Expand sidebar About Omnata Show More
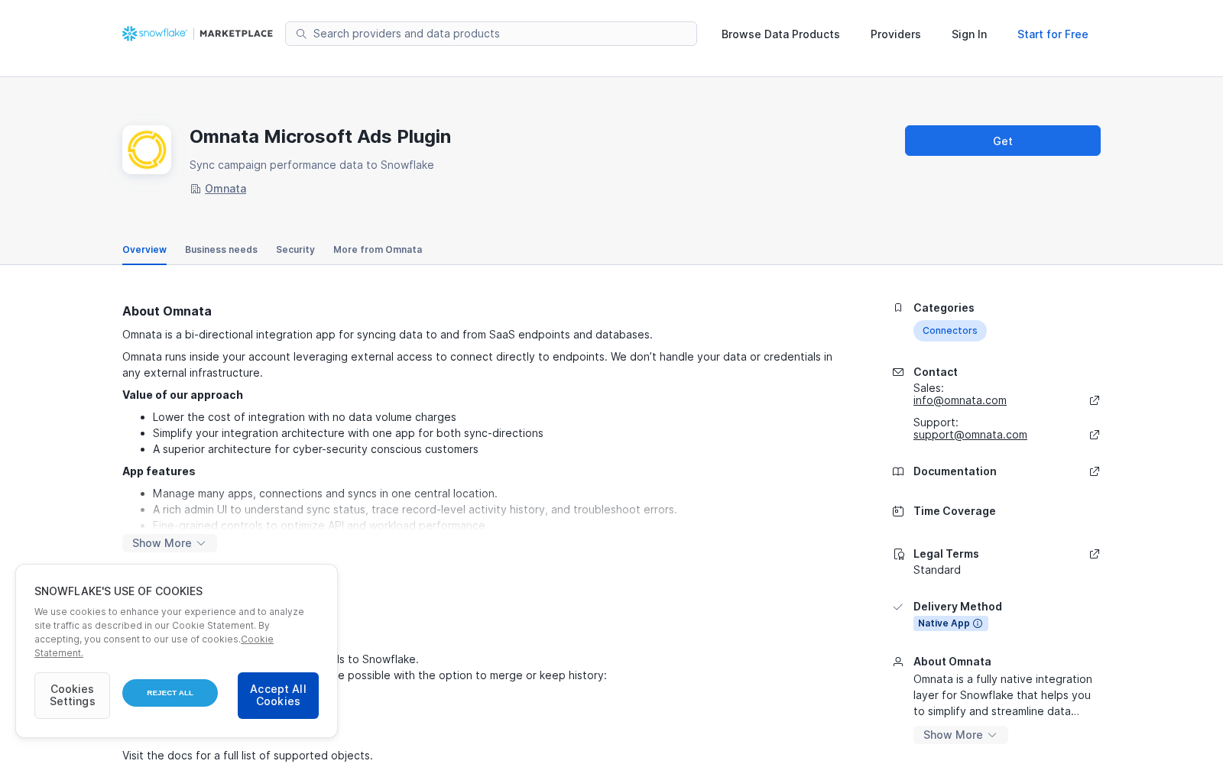The height and width of the screenshot is (764, 1223). [961, 735]
